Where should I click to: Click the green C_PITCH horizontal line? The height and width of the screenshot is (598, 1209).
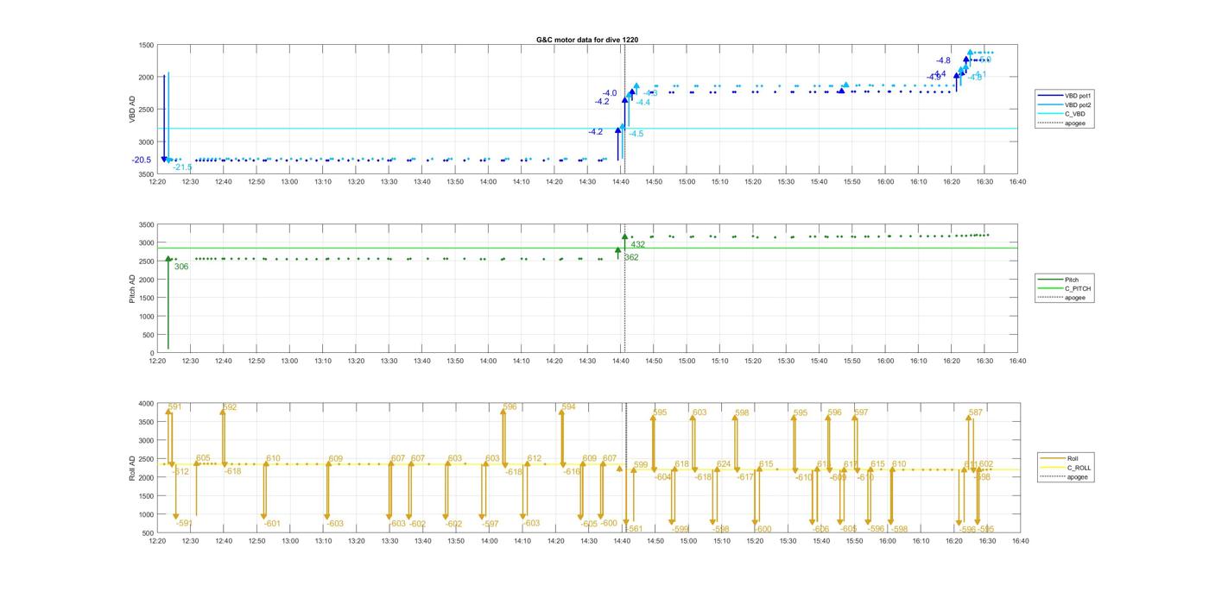coord(587,249)
